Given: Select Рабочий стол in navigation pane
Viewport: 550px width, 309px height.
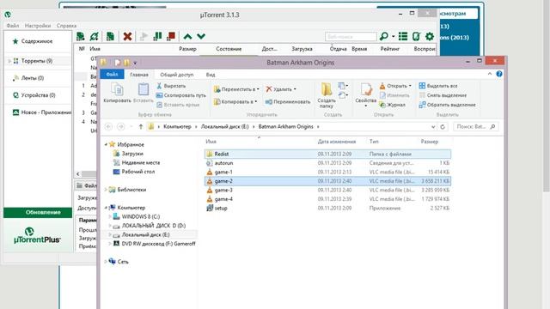Looking at the screenshot, I should [137, 172].
